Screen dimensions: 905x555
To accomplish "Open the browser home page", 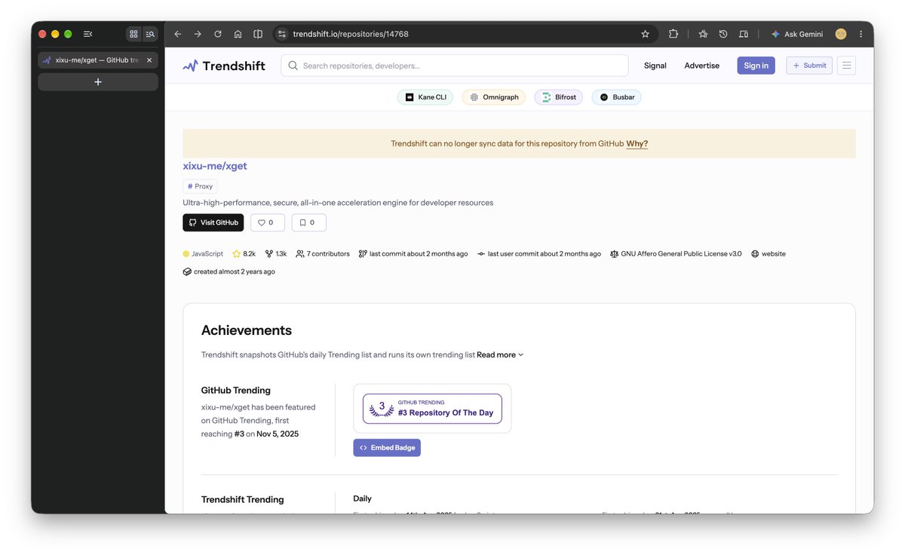I will click(x=238, y=34).
